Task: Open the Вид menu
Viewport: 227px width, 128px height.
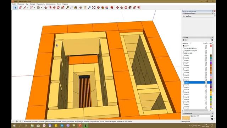Action: coord(27,4)
